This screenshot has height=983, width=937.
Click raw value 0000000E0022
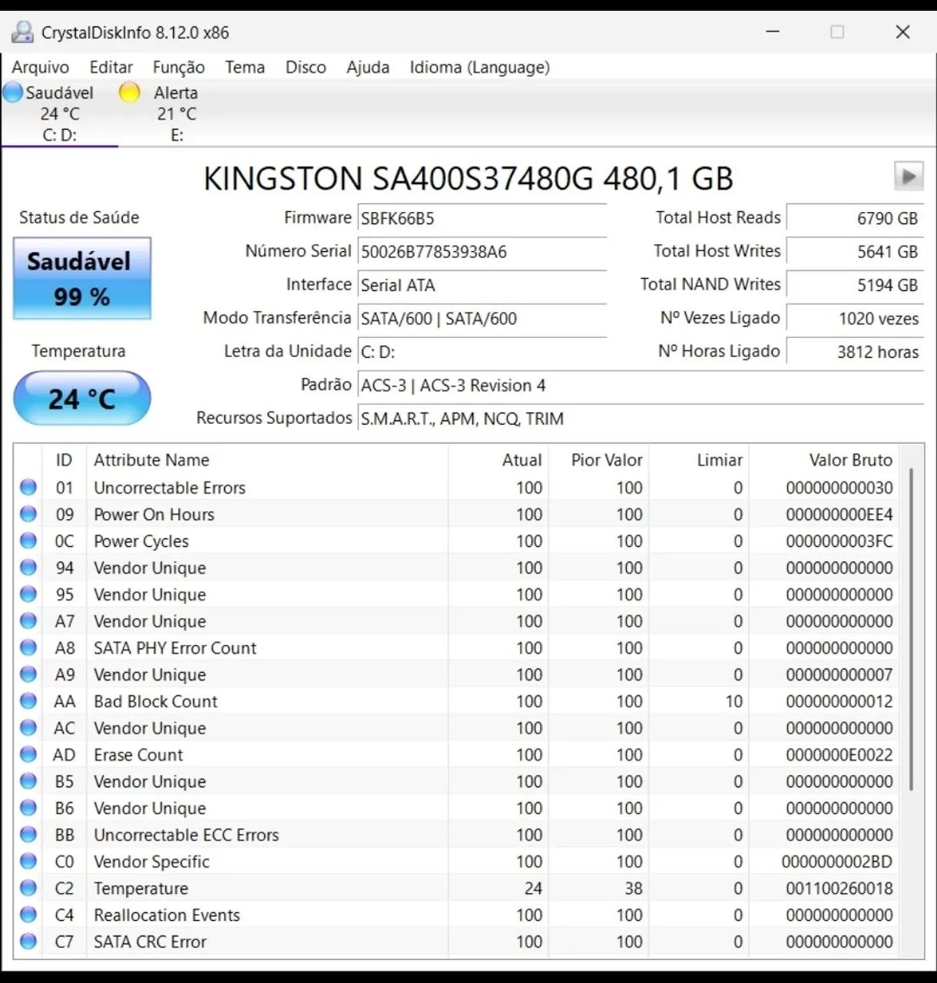coord(839,755)
